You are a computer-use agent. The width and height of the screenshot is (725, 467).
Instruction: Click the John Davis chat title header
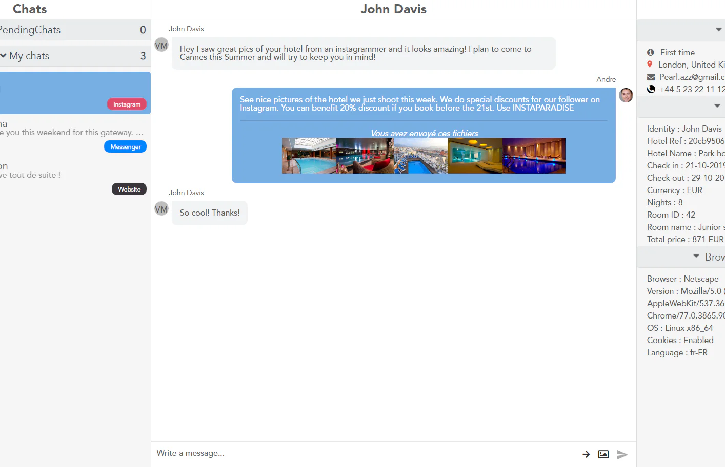(394, 9)
